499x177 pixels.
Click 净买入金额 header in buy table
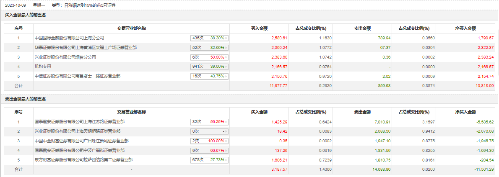click(465, 28)
